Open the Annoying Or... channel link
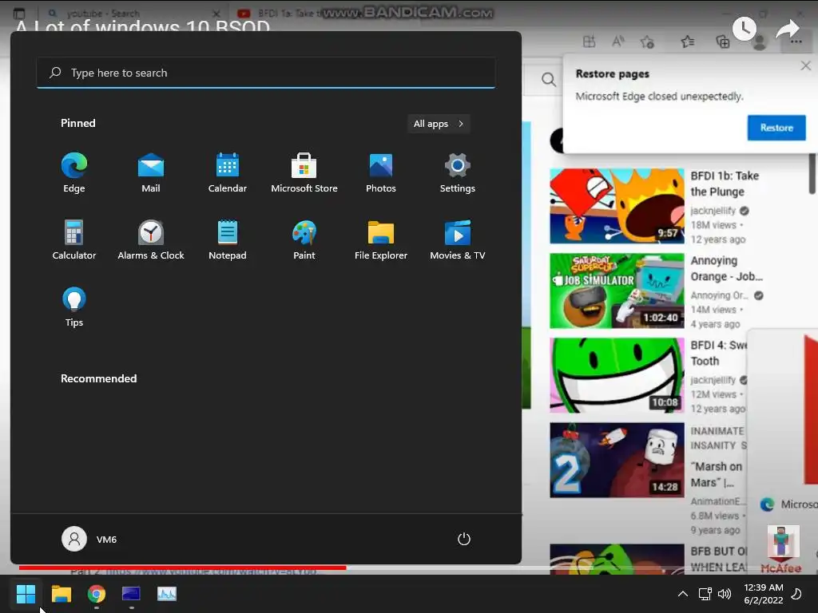Image resolution: width=818 pixels, height=613 pixels. point(719,295)
